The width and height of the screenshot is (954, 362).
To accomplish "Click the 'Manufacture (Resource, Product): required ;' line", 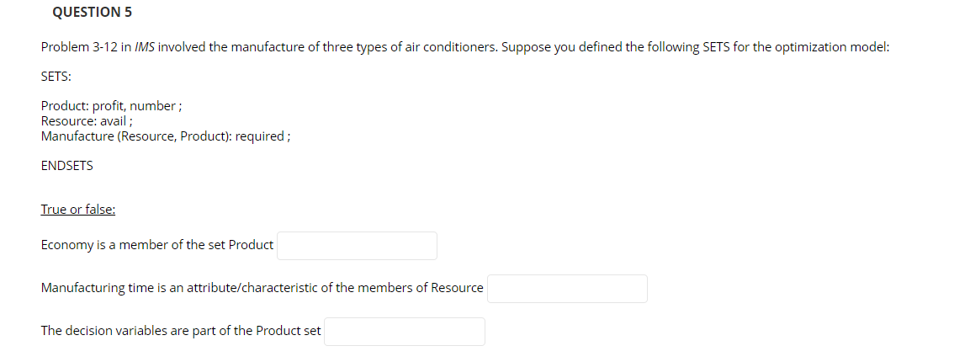I will pos(166,136).
